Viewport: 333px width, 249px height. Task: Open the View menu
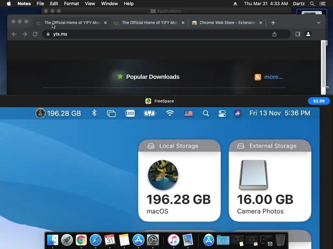[90, 4]
